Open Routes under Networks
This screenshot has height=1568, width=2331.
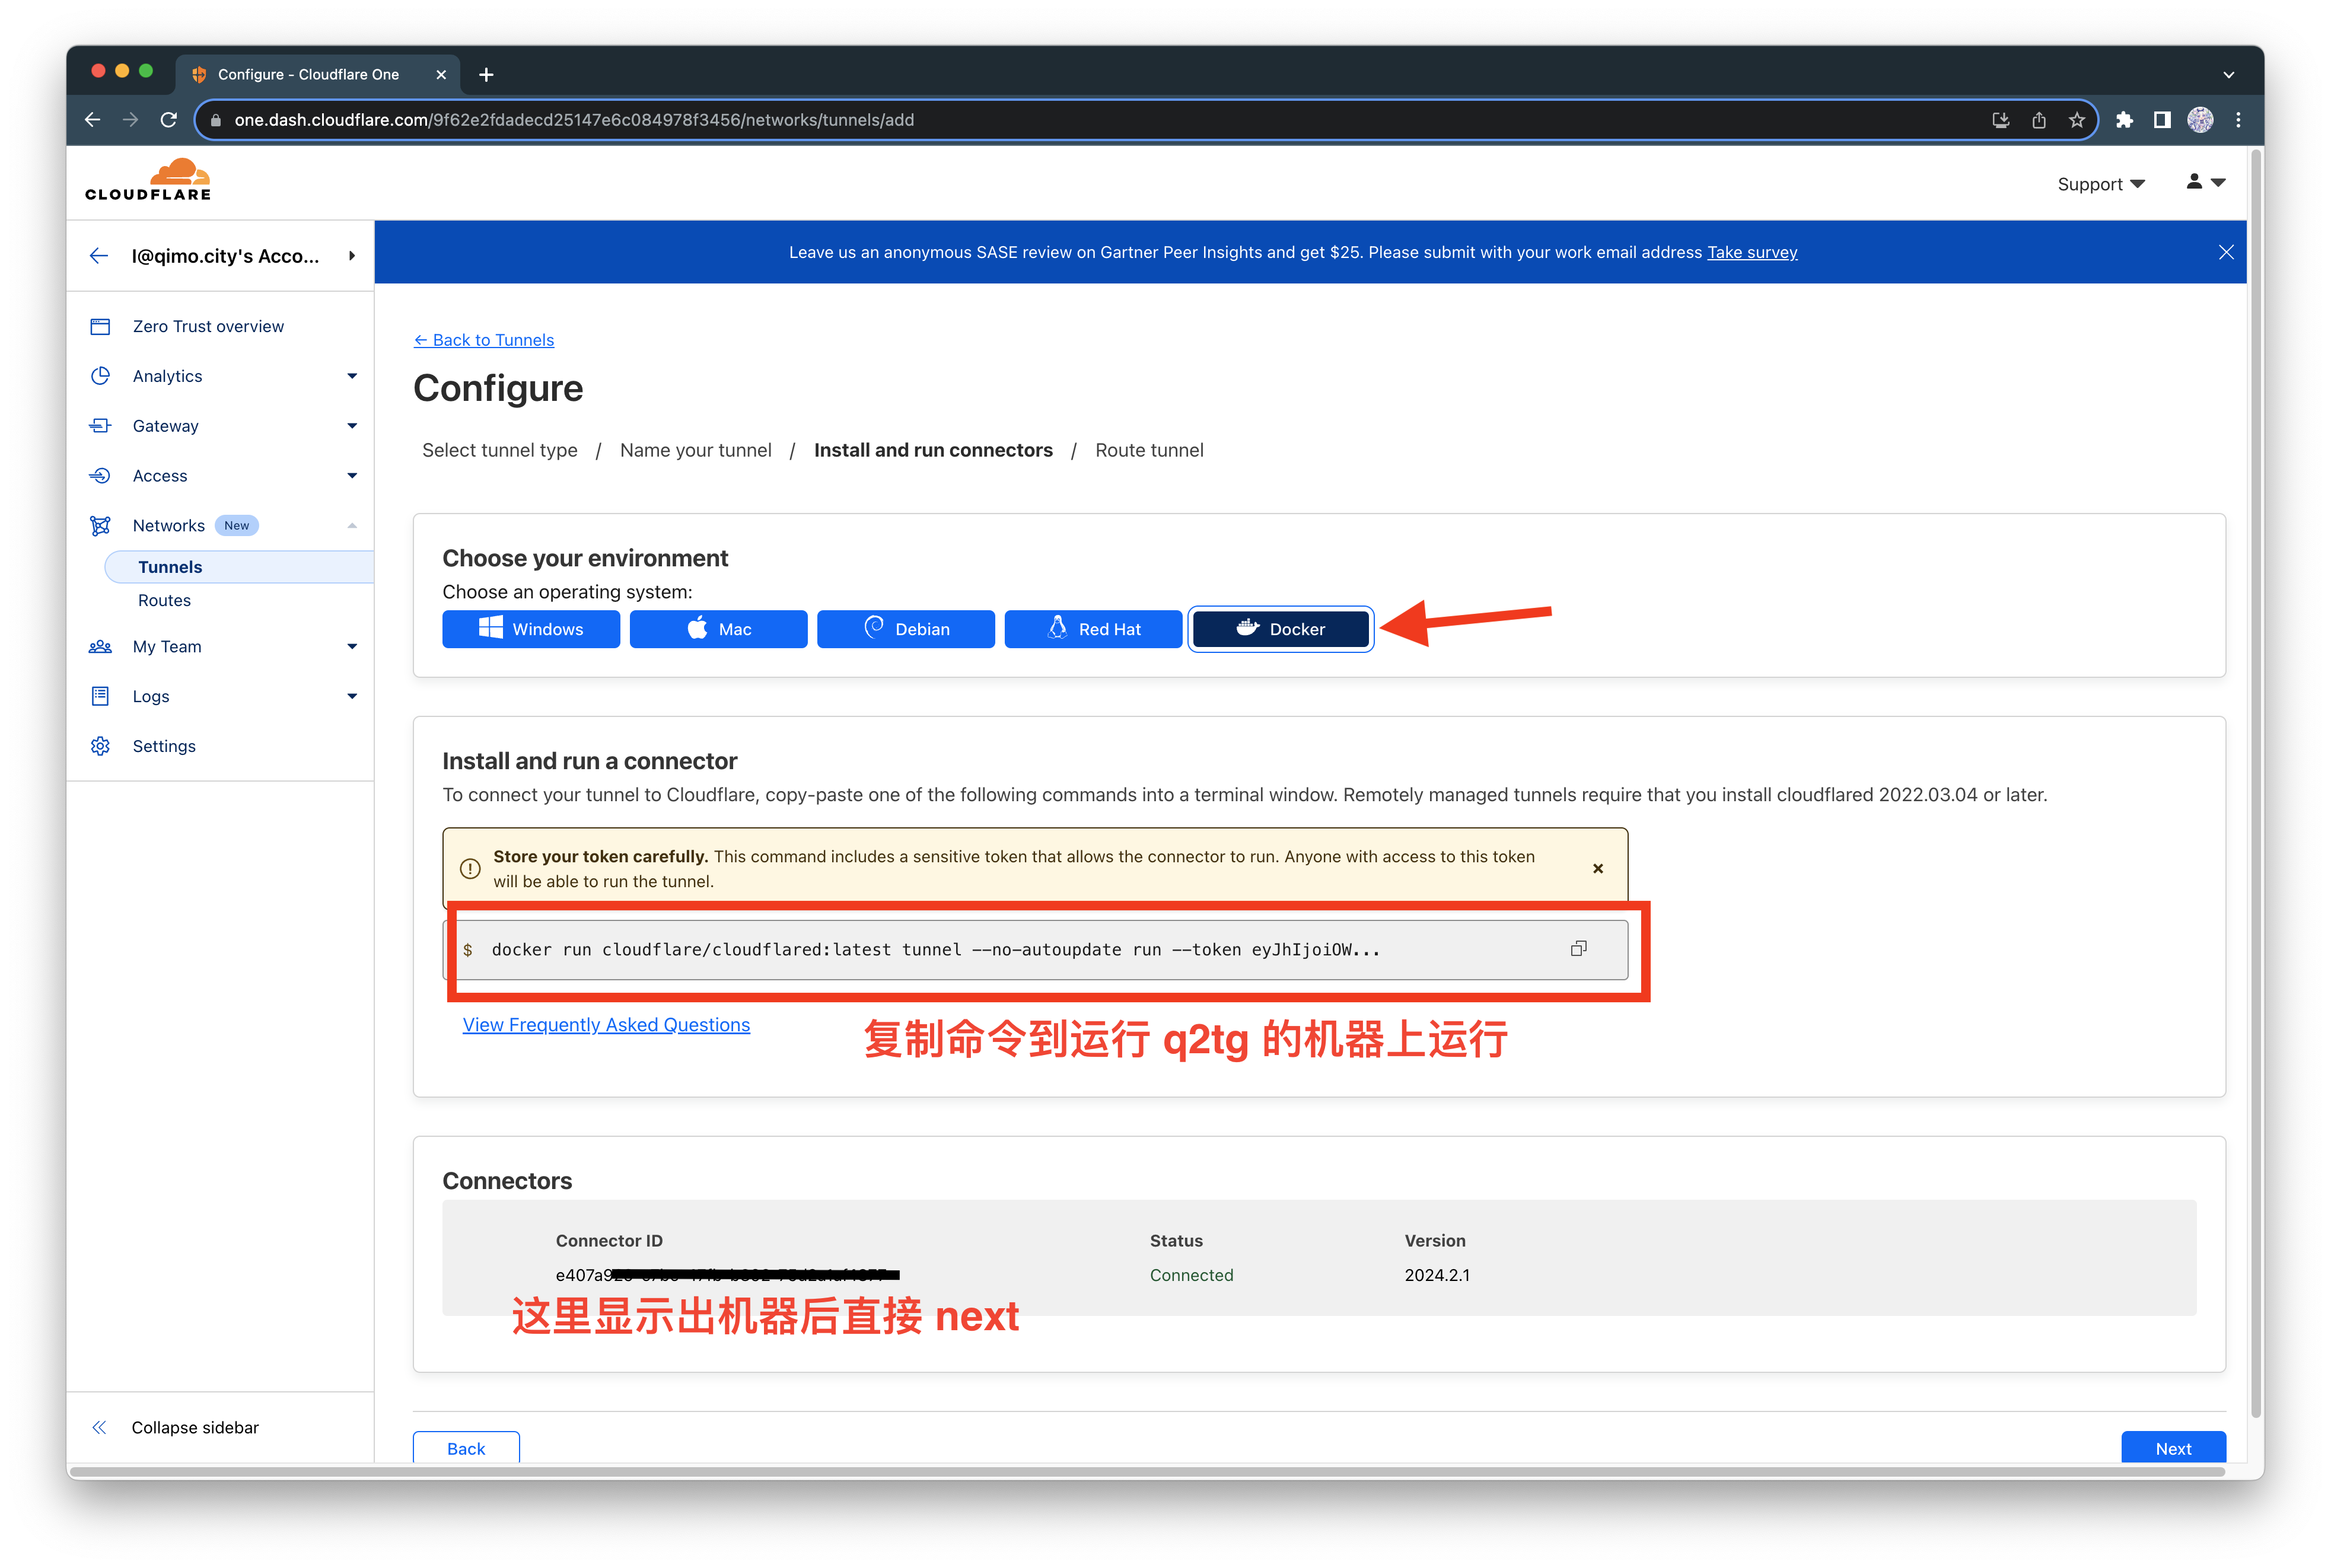(x=164, y=600)
